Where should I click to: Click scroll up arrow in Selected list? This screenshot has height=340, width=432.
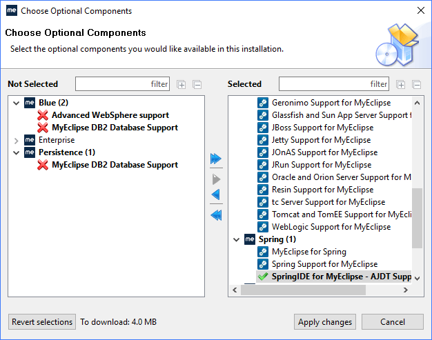pos(417,103)
